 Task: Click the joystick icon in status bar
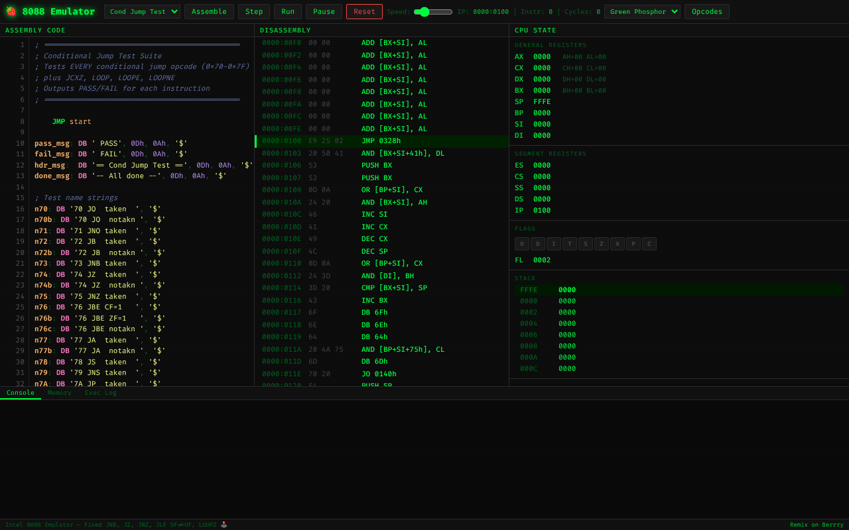(224, 525)
